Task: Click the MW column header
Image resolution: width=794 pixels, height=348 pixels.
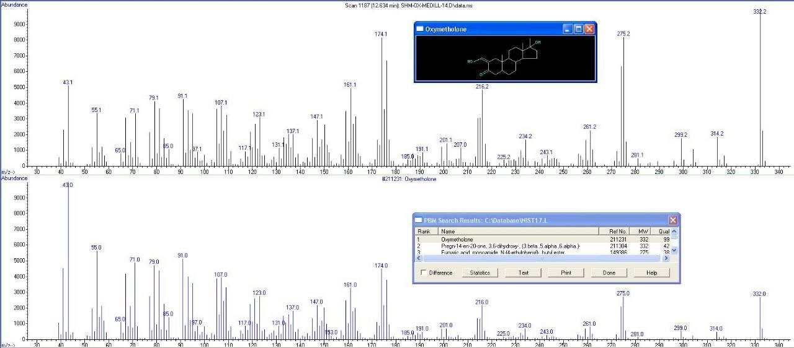Action: [640, 231]
